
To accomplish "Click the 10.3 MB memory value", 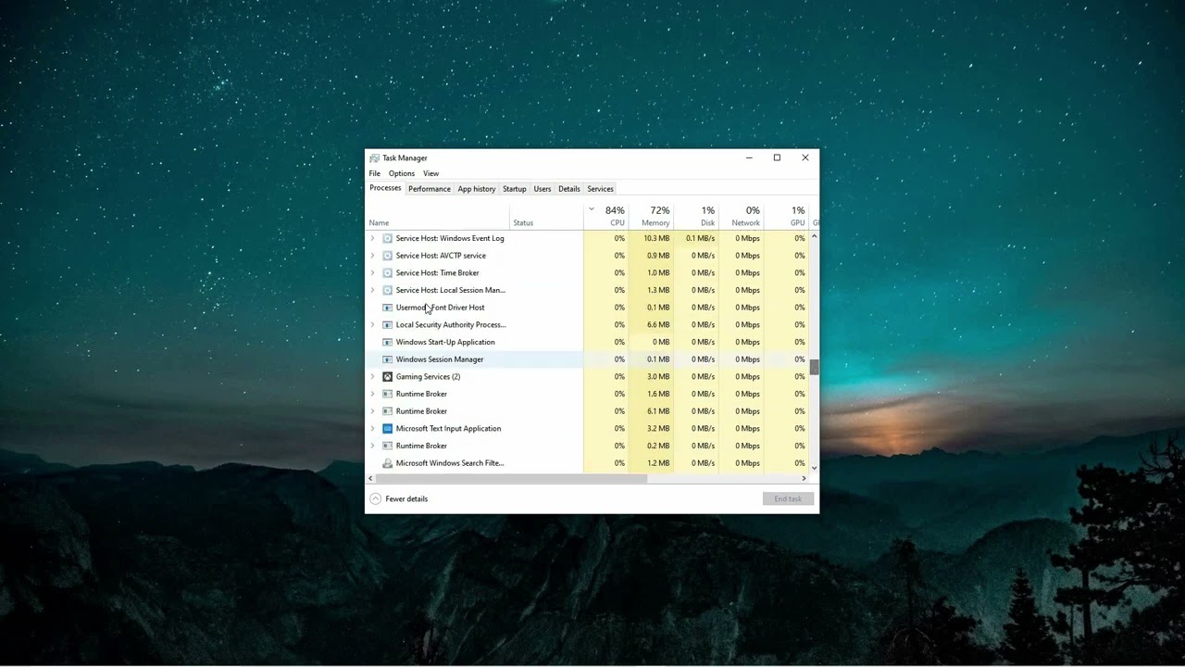I will [x=656, y=238].
